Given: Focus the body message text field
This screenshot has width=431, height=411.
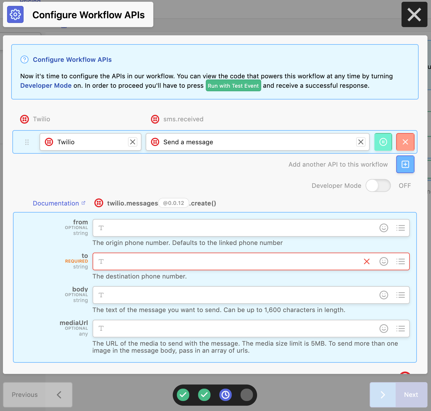Looking at the screenshot, I should pos(251,295).
